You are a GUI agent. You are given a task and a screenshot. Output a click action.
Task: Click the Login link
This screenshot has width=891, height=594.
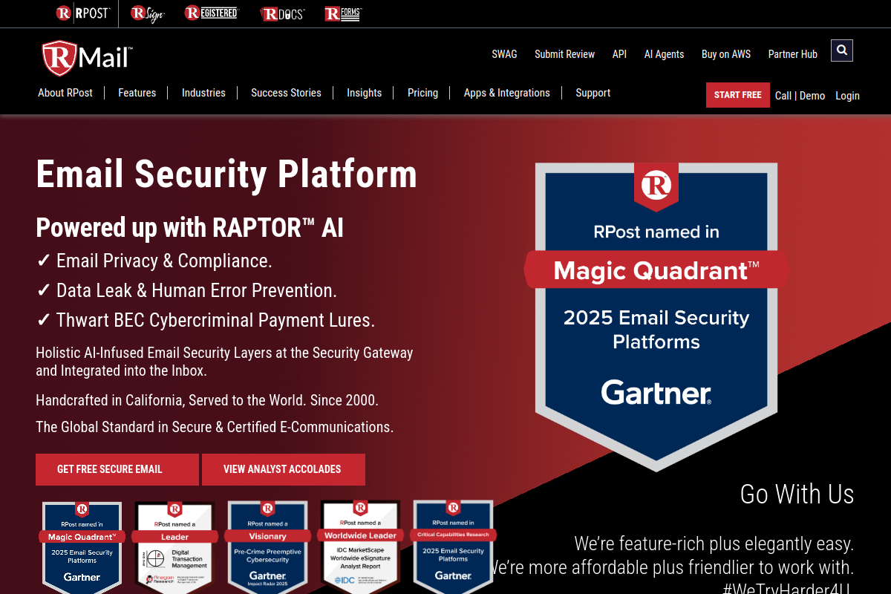click(x=847, y=96)
